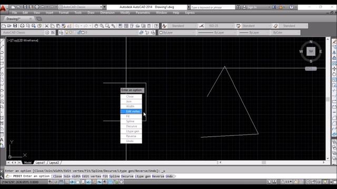This screenshot has height=189, width=337.
Task: Choose Edit vertex in the option menu
Action: (131, 111)
